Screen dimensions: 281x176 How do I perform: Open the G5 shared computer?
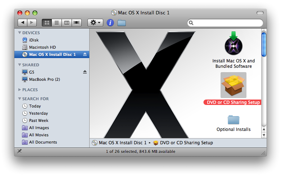tap(52, 72)
